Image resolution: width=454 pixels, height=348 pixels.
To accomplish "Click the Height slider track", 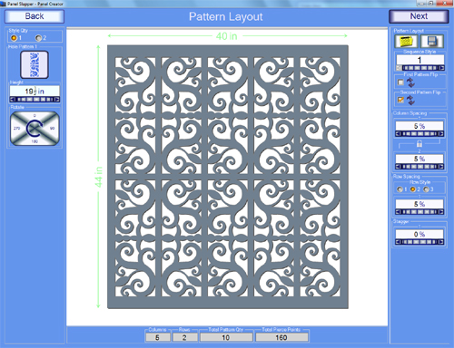I will (35, 99).
